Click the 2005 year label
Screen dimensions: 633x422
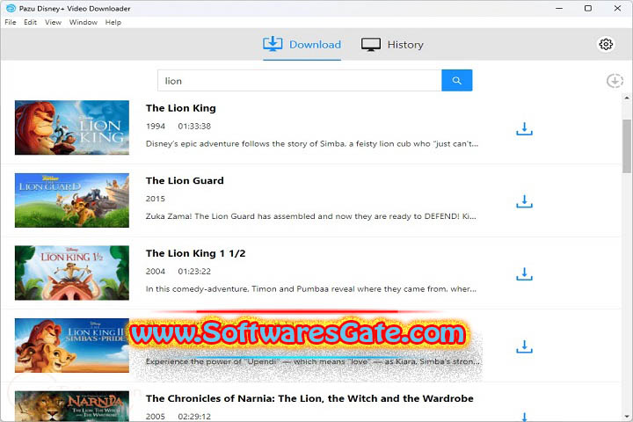coord(156,417)
